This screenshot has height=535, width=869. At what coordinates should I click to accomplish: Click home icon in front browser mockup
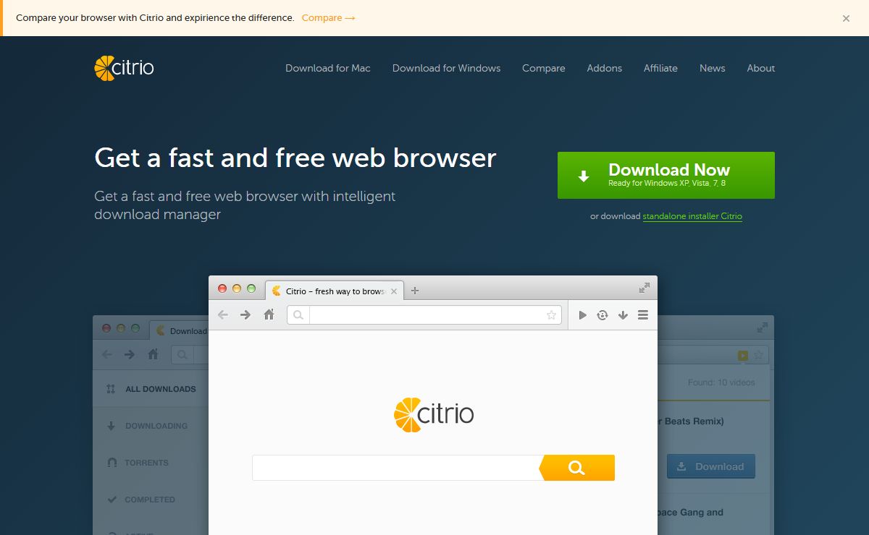click(269, 314)
